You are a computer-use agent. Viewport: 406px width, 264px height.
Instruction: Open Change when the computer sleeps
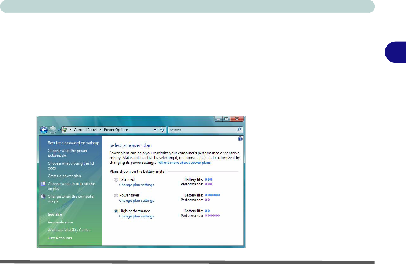coord(71,199)
